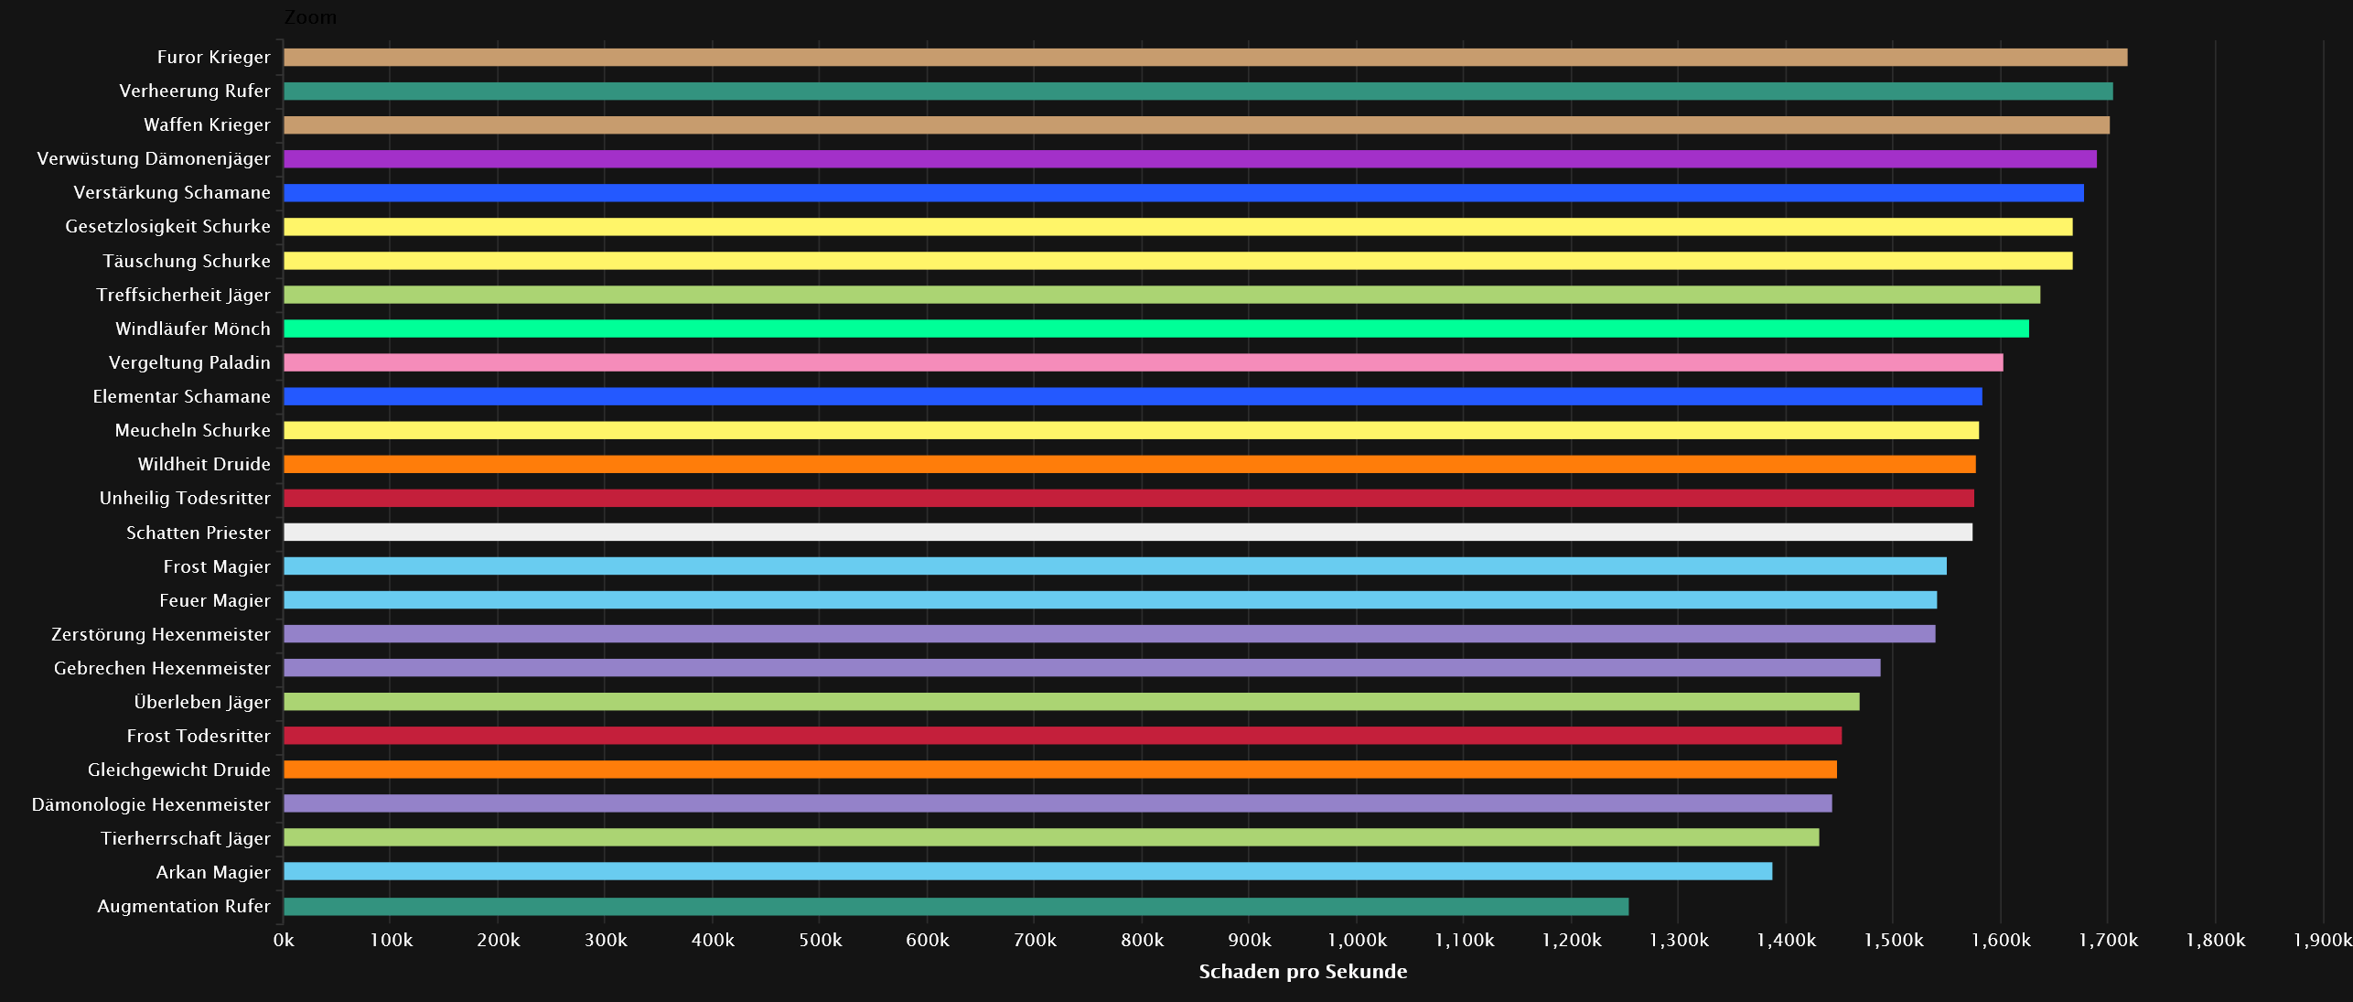2353x1002 pixels.
Task: Click the '1,400k' x-axis tick label
Action: coord(1787,941)
